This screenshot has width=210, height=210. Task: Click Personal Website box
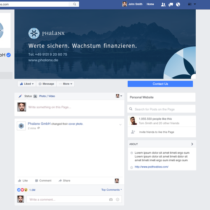(161, 97)
